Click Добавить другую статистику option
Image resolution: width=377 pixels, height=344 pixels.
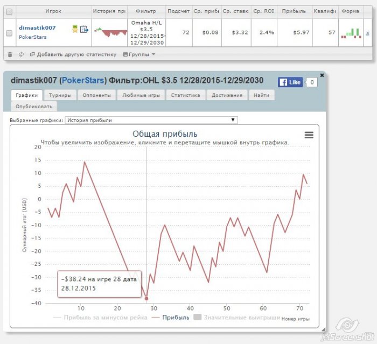click(x=73, y=54)
